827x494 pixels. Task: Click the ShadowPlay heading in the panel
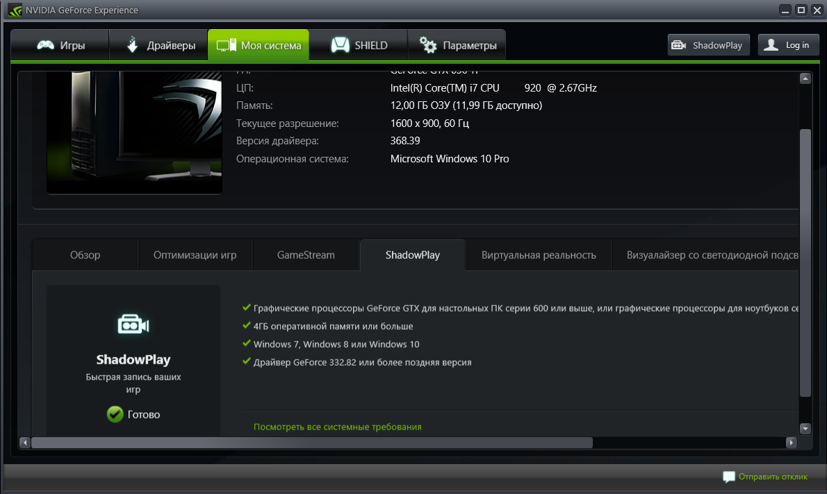click(133, 359)
